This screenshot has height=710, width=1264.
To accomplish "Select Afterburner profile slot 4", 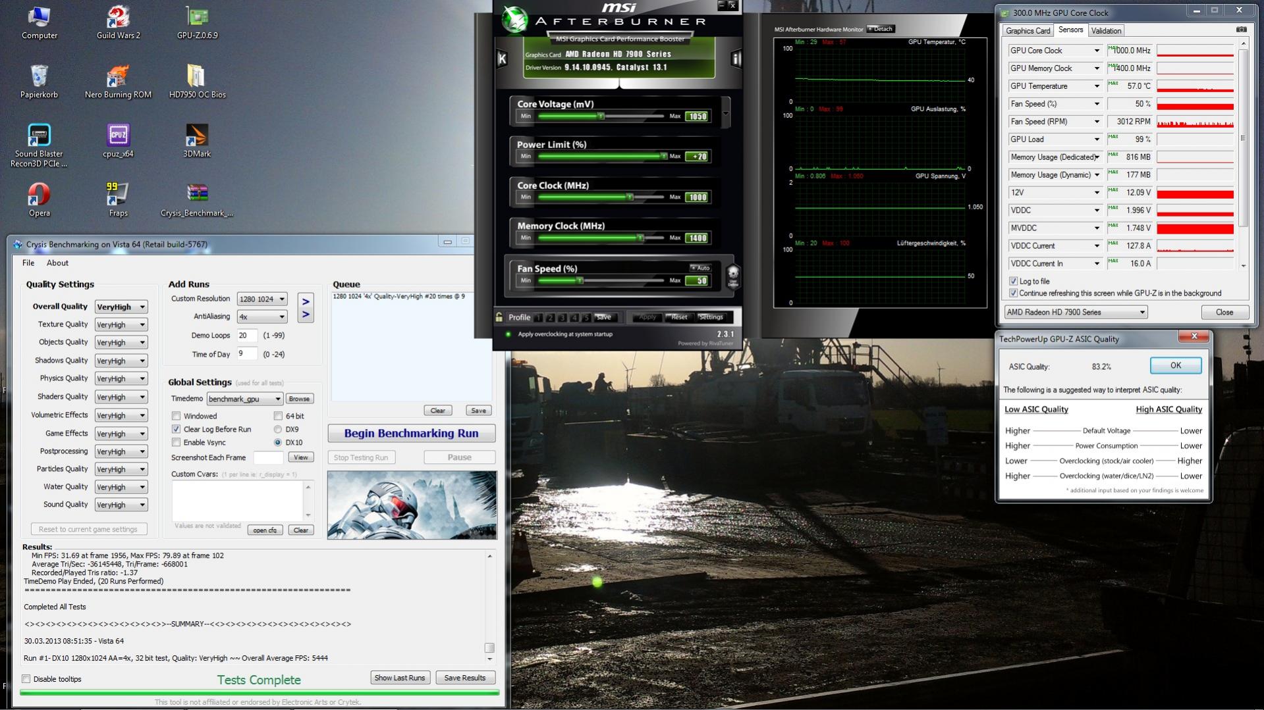I will [574, 317].
